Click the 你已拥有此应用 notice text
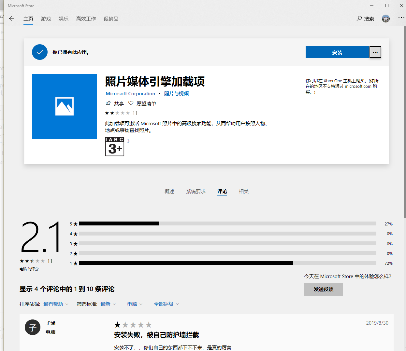Image resolution: width=406 pixels, height=351 pixels. (71, 52)
